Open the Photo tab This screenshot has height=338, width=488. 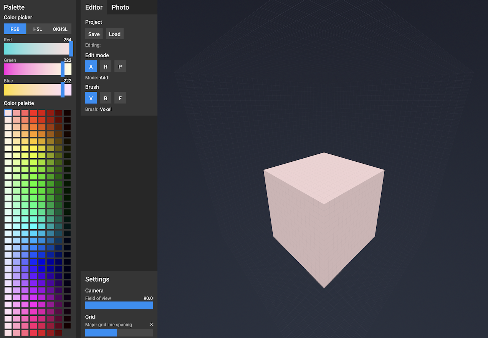(x=120, y=7)
